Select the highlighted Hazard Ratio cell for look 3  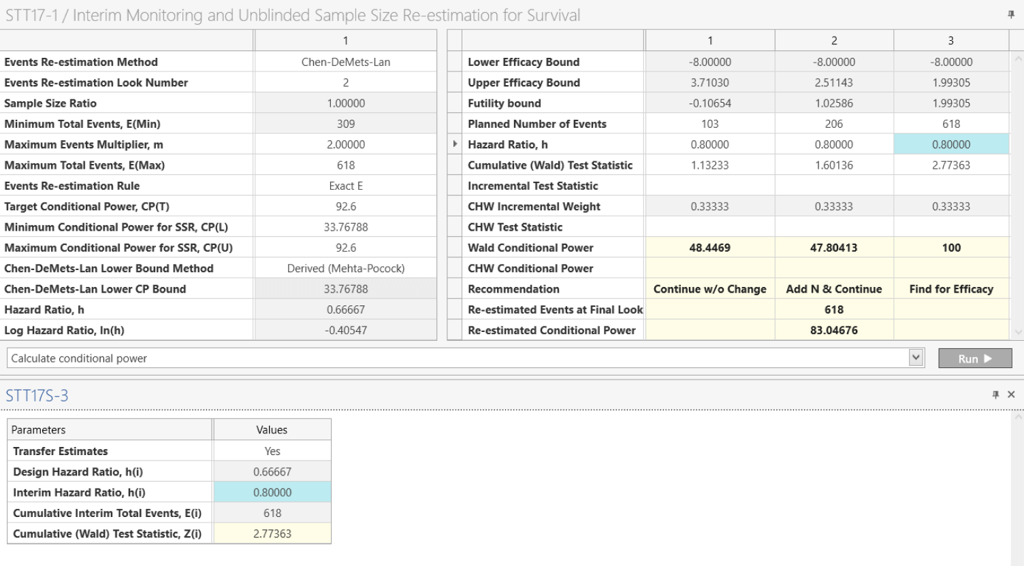(950, 144)
